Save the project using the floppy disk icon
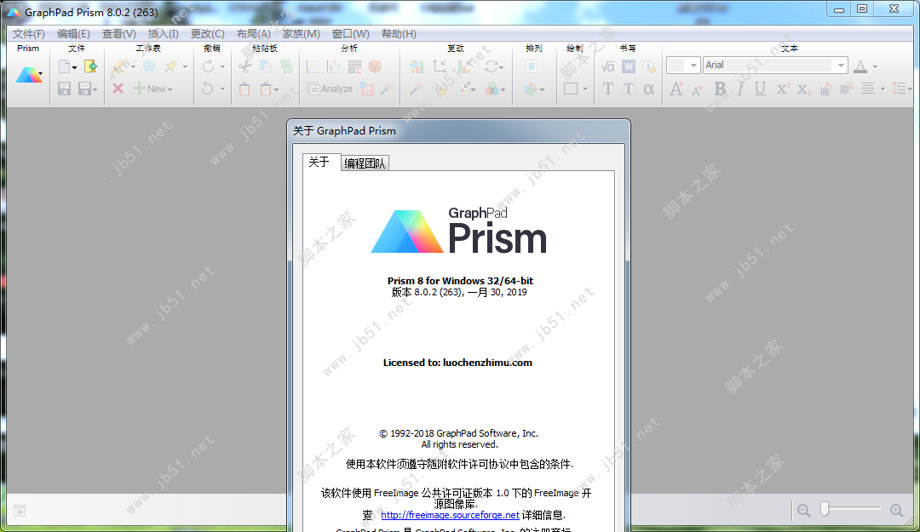The image size is (920, 532). (64, 89)
